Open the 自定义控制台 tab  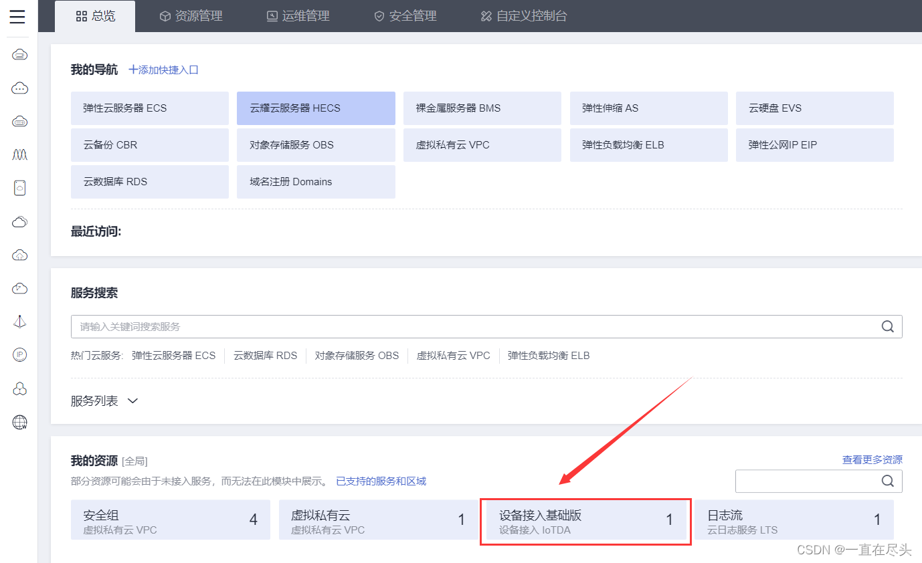[x=524, y=16]
